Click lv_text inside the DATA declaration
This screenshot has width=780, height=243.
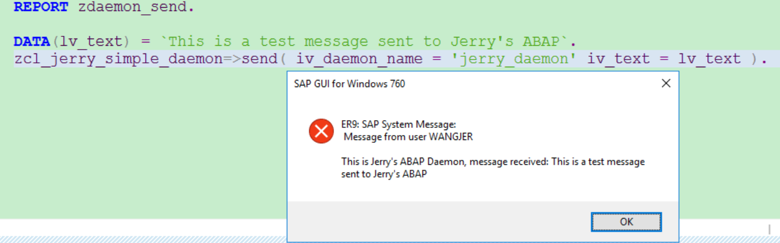tap(91, 42)
